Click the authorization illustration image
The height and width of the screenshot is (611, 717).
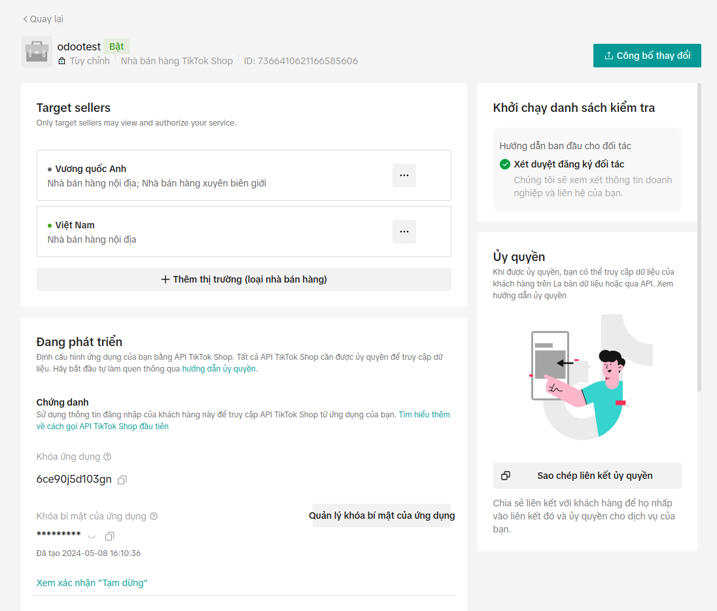click(x=587, y=378)
